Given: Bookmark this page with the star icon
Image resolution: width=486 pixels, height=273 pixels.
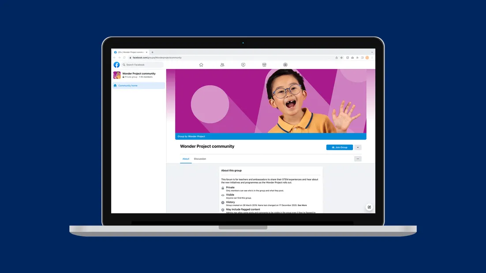Looking at the screenshot, I should (341, 57).
